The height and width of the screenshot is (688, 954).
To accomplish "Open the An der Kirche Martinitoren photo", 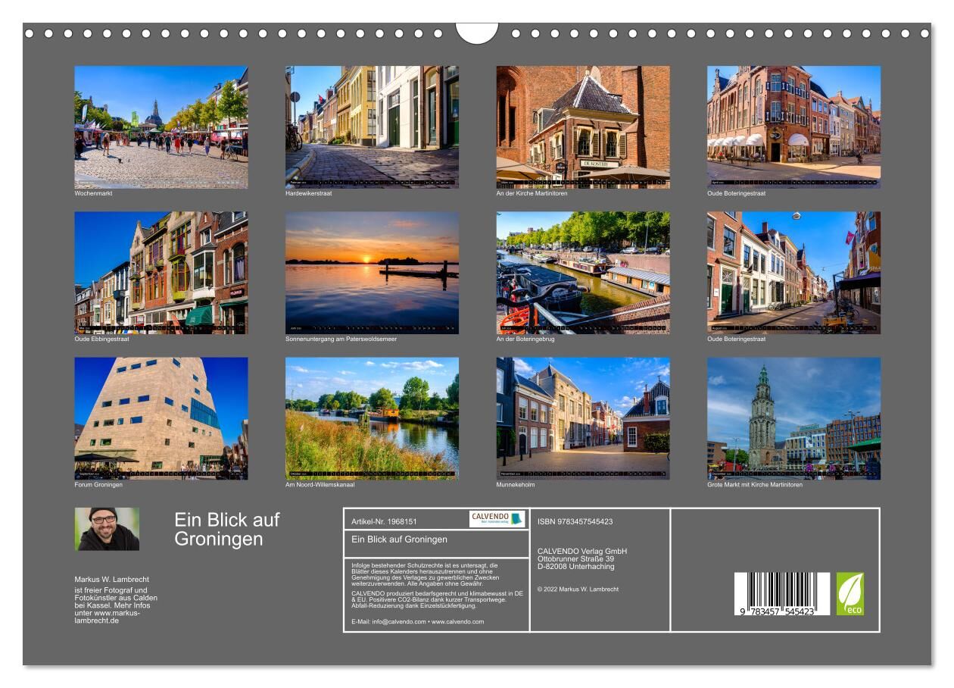I will point(582,127).
